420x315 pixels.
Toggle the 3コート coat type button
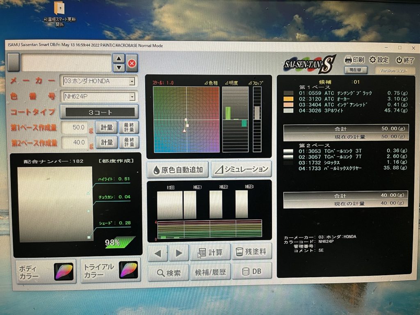click(99, 112)
